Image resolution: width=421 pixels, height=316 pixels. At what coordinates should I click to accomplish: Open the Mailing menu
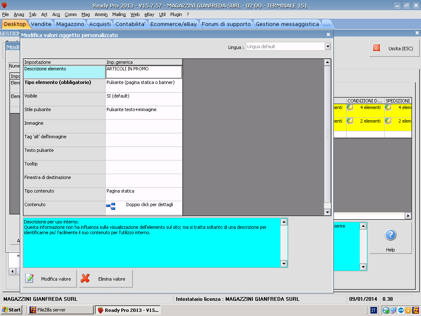[x=119, y=14]
